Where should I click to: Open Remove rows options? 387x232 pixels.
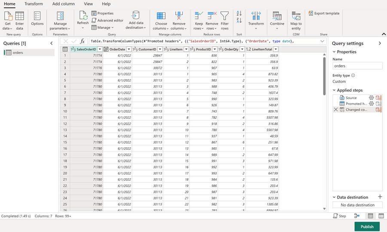(212, 21)
